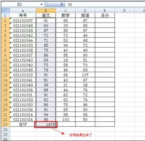Select the English score 28
Viewport: 145px width, 141px height.
tap(85, 85)
